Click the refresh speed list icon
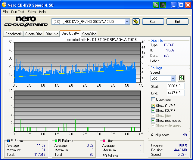 point(182,78)
